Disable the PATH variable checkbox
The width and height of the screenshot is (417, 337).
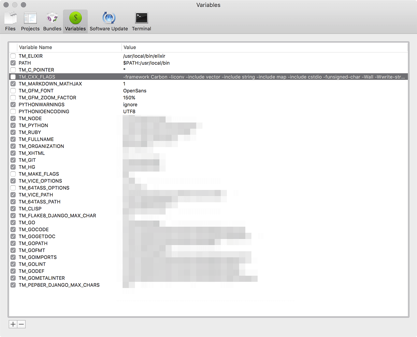pos(13,63)
